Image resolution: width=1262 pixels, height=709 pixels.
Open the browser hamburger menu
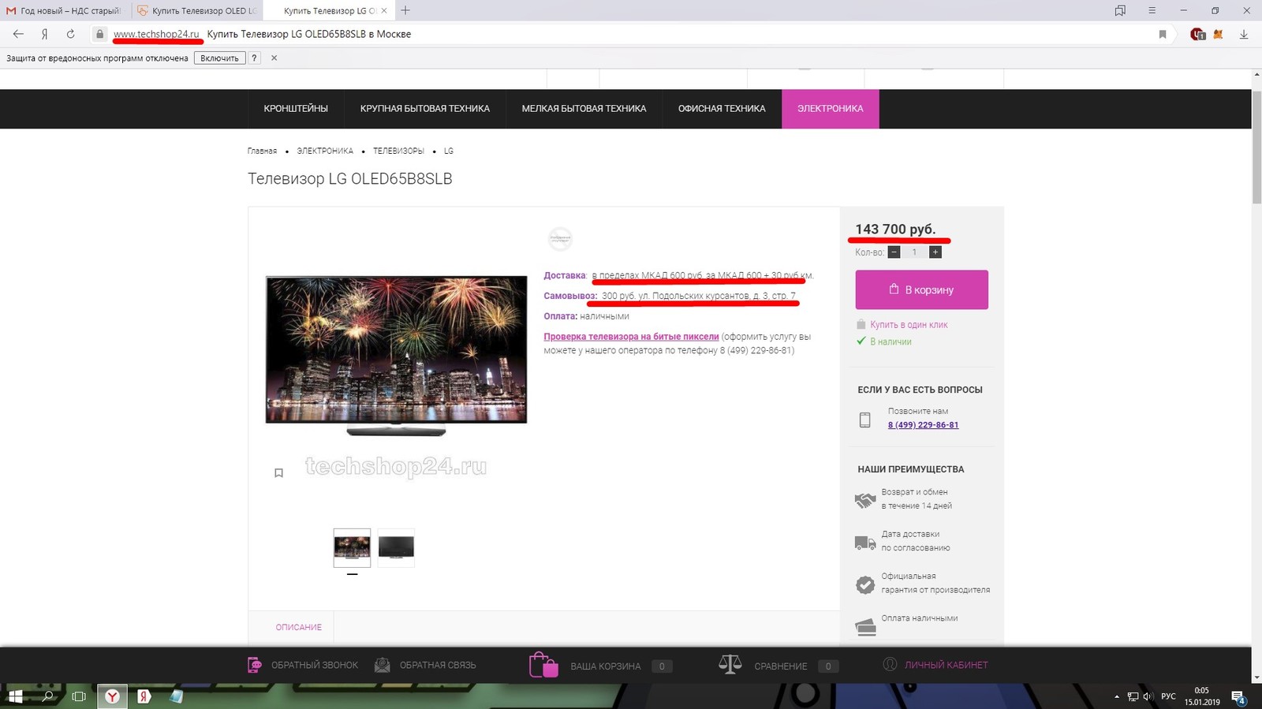pyautogui.click(x=1152, y=10)
